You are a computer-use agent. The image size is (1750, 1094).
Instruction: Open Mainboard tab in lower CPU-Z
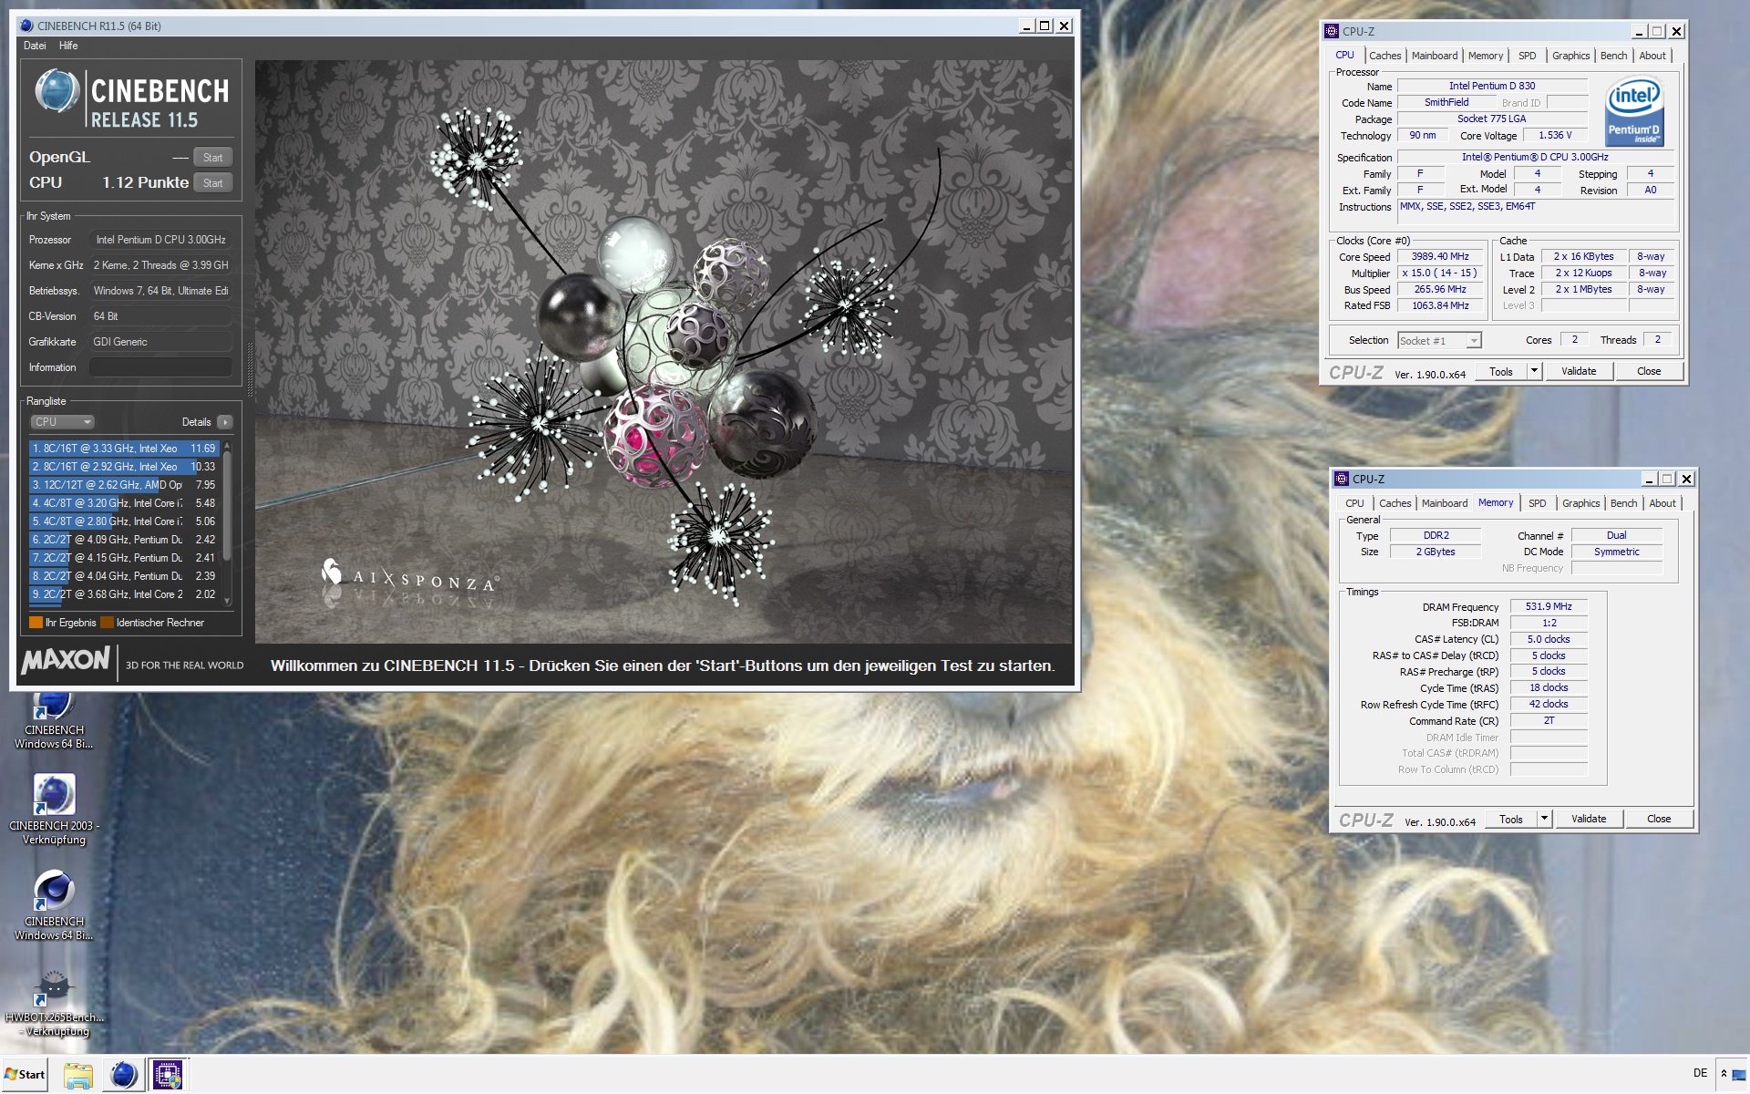[x=1444, y=503]
